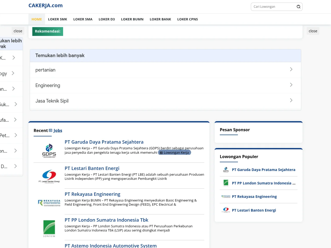This screenshot has height=248, width=331.
Task: Open the GDPS logo in Recent Jobs
Action: coord(49,151)
